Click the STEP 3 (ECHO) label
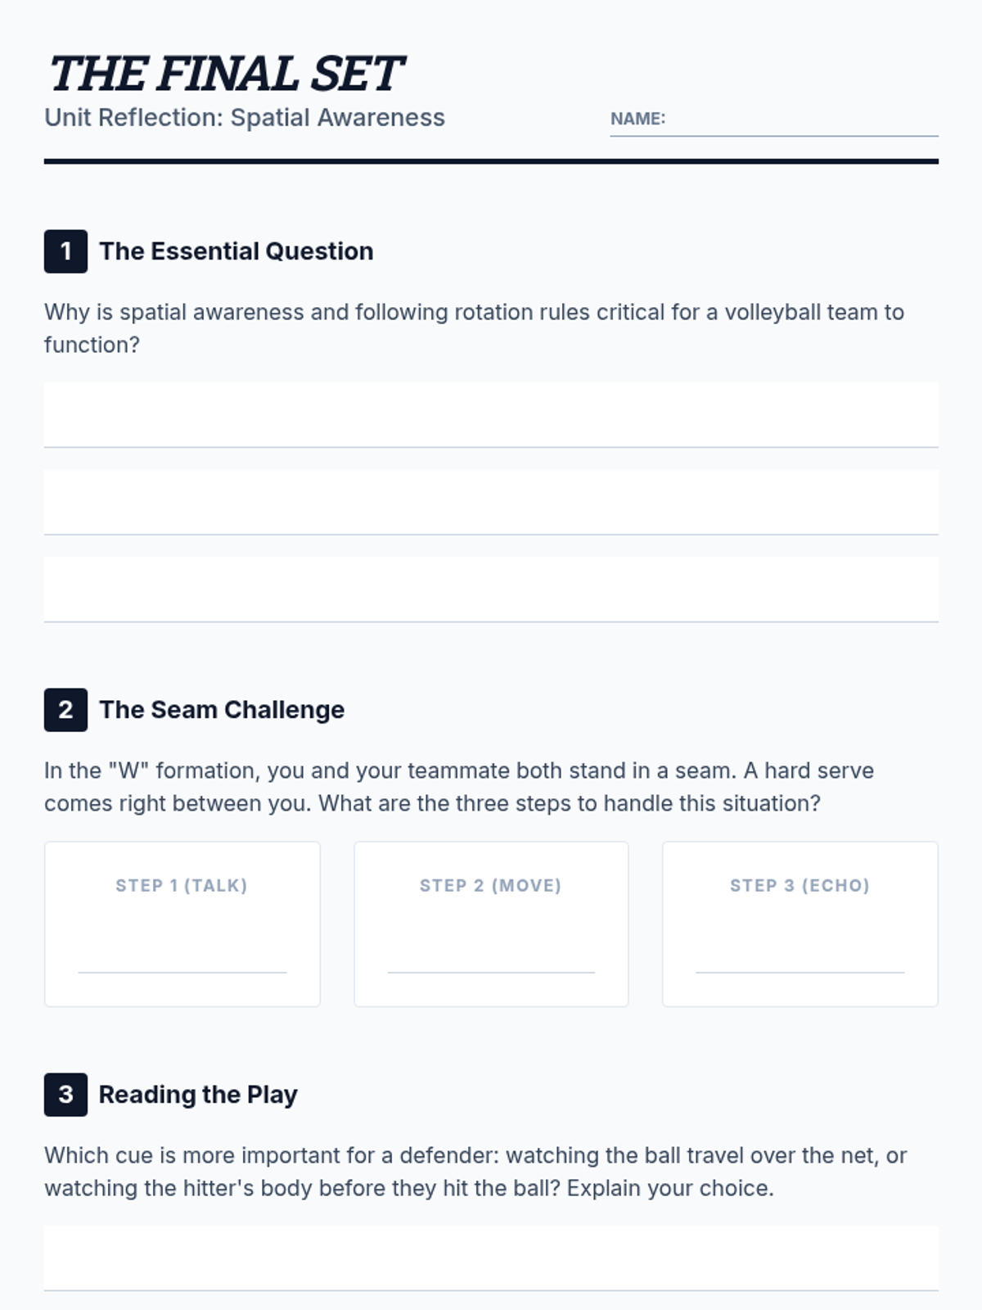This screenshot has width=982, height=1310. click(x=800, y=885)
